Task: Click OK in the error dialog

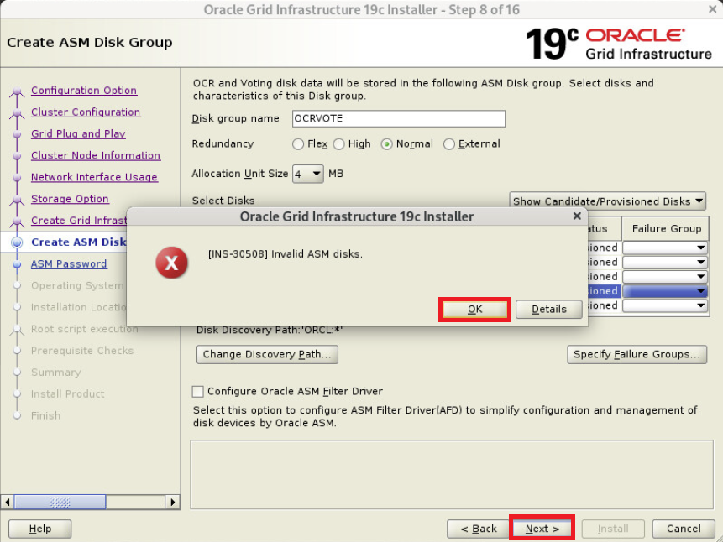Action: click(x=474, y=310)
